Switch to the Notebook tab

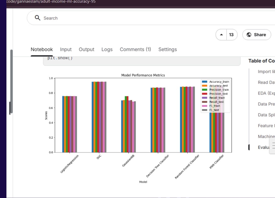pos(42,49)
